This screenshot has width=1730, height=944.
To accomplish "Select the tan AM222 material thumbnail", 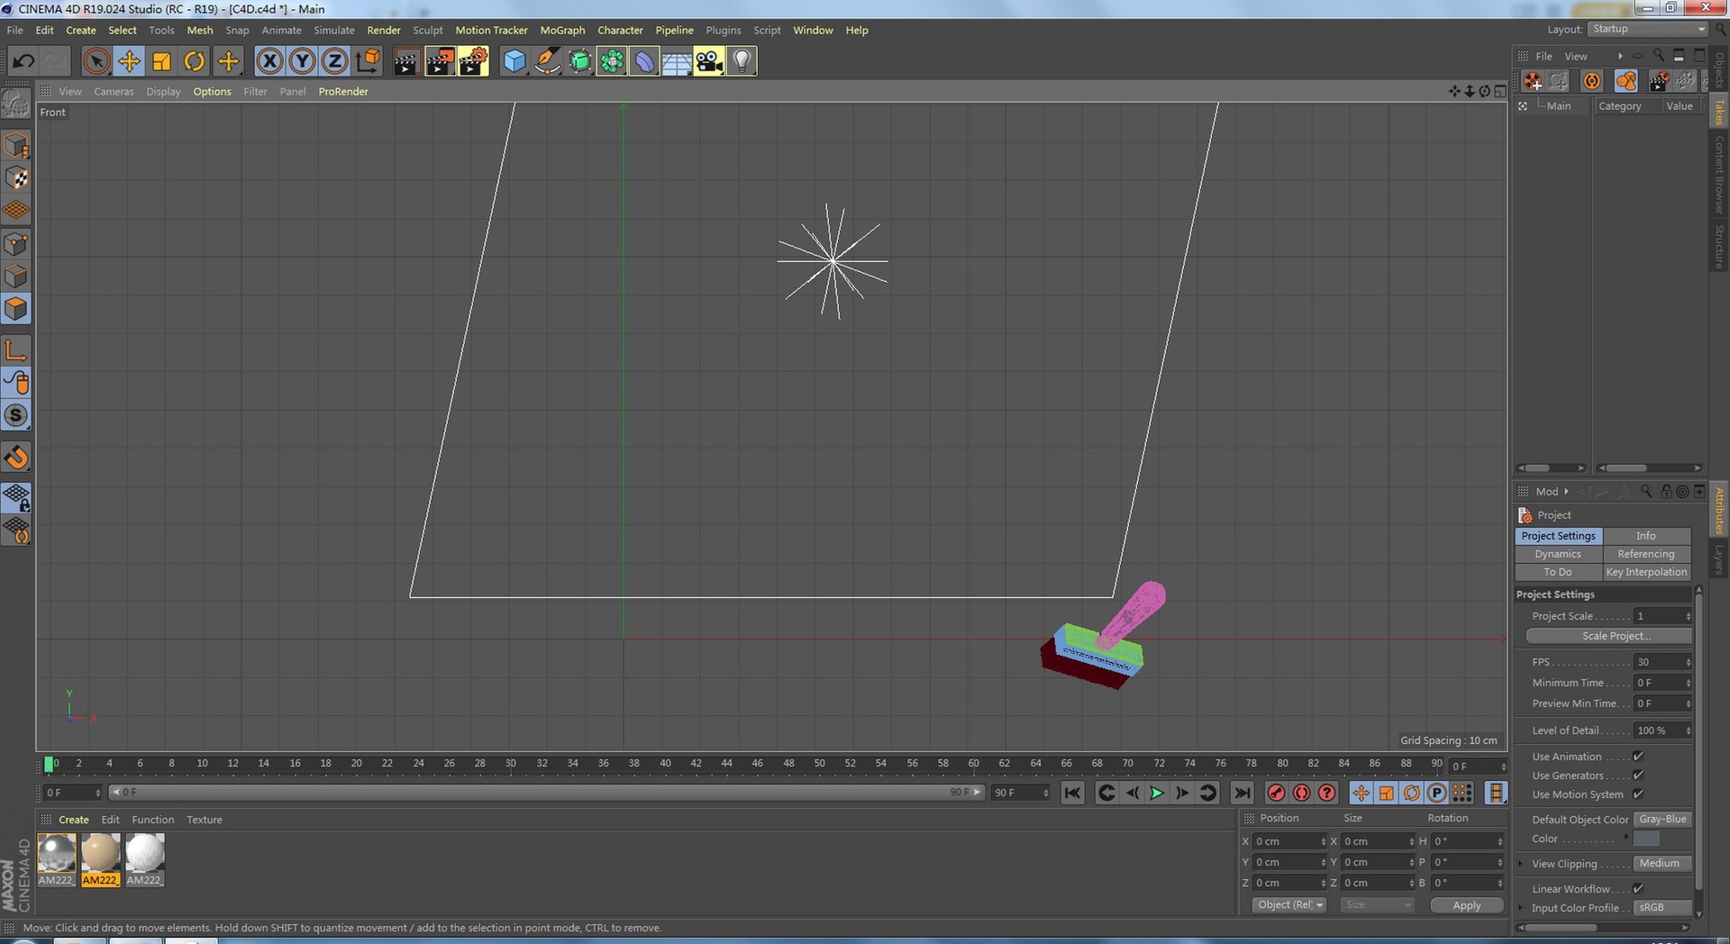I will click(100, 853).
